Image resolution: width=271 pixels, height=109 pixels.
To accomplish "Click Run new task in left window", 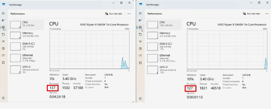I will [114, 14].
